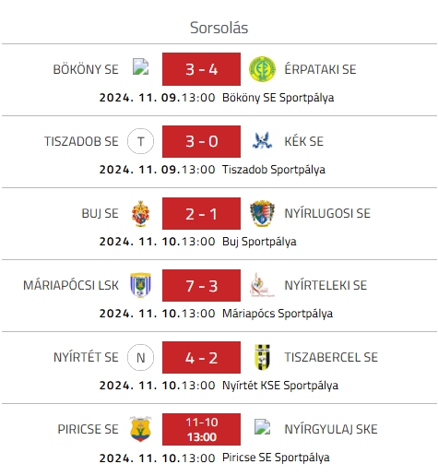Screen dimensions: 438x476
Task: Open the Nyírgyulaj SKE team link
Action: pyautogui.click(x=331, y=429)
